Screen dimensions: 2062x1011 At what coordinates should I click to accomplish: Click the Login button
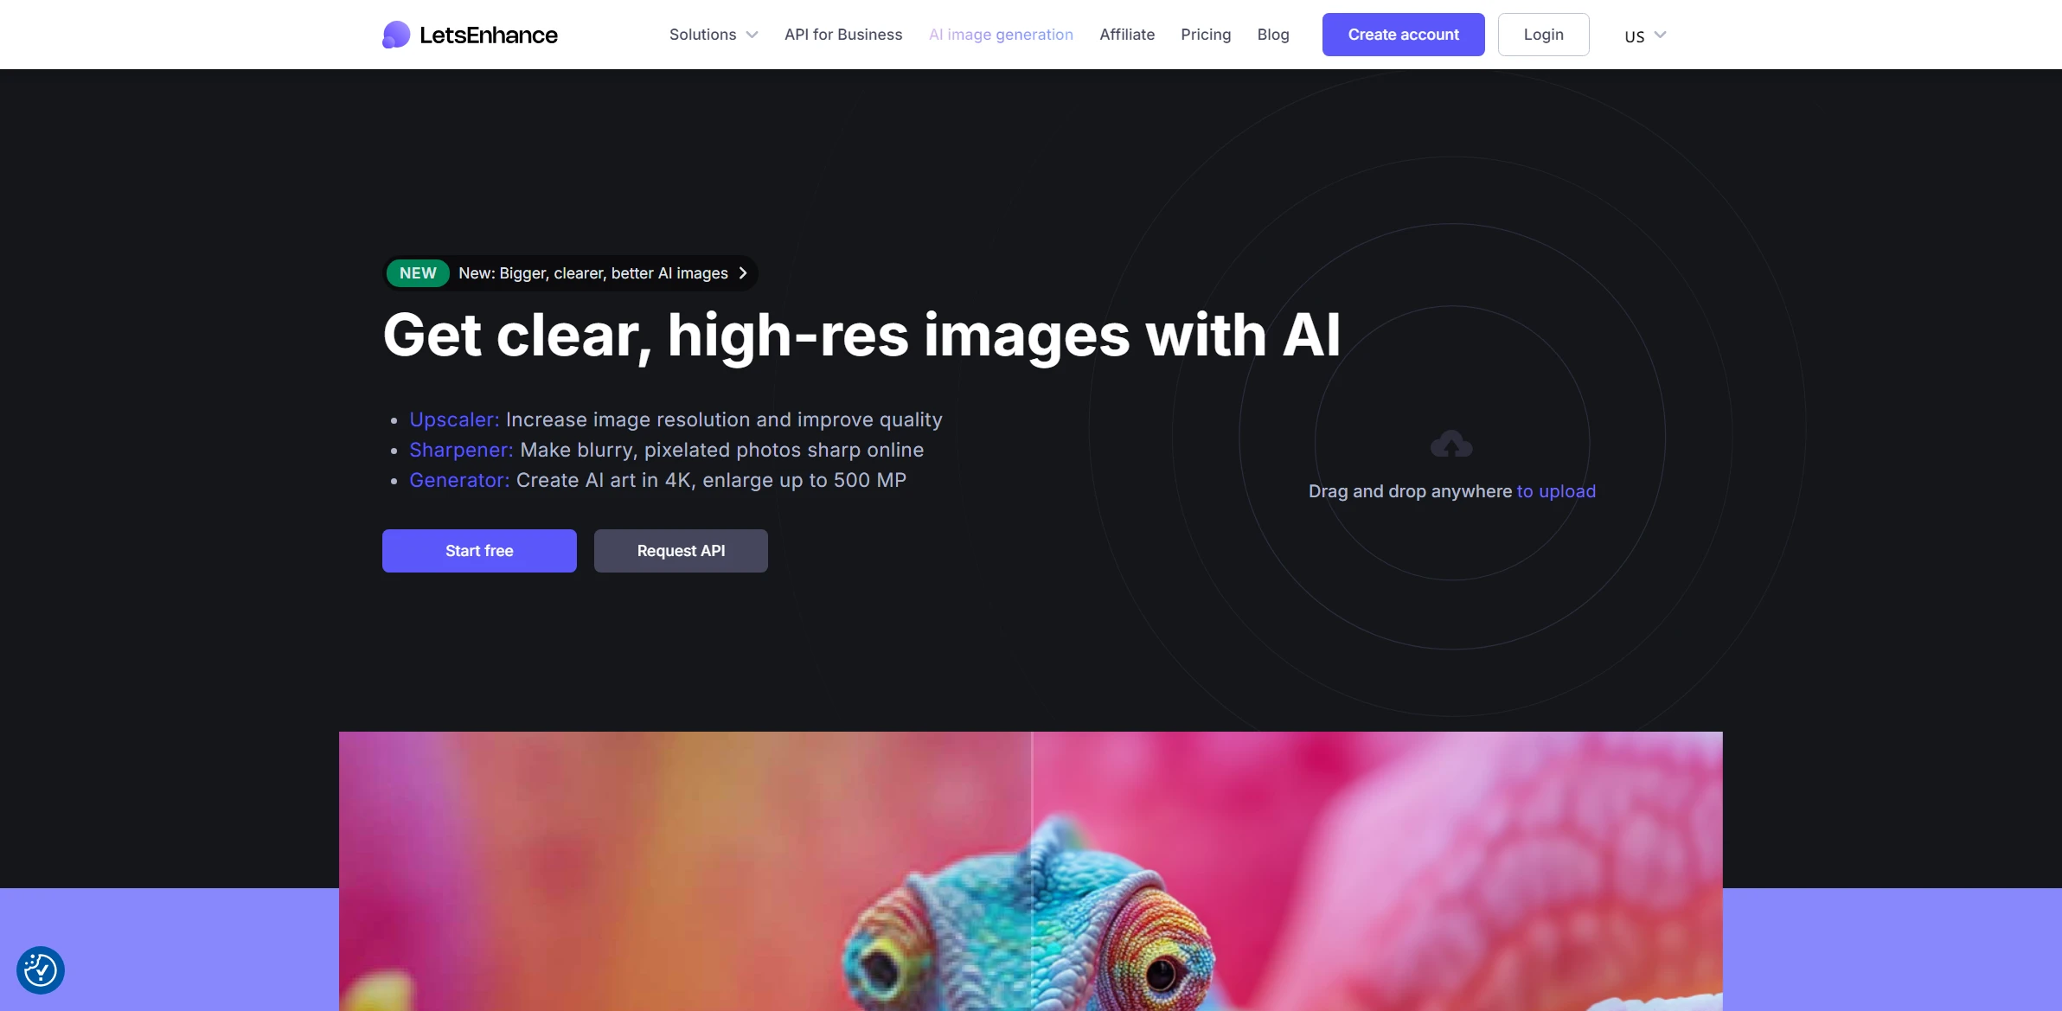[x=1544, y=35]
